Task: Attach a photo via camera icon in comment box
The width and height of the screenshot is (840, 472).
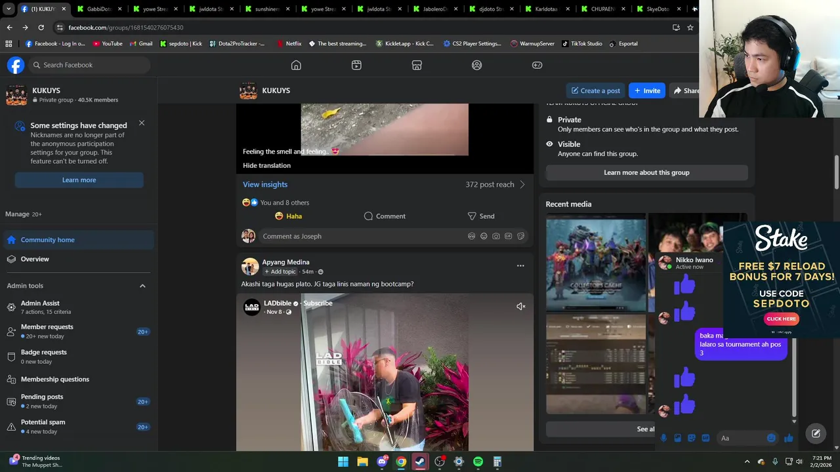Action: click(496, 236)
